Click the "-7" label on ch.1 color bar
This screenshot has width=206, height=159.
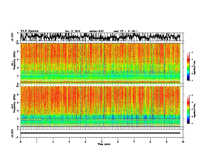click(x=192, y=81)
